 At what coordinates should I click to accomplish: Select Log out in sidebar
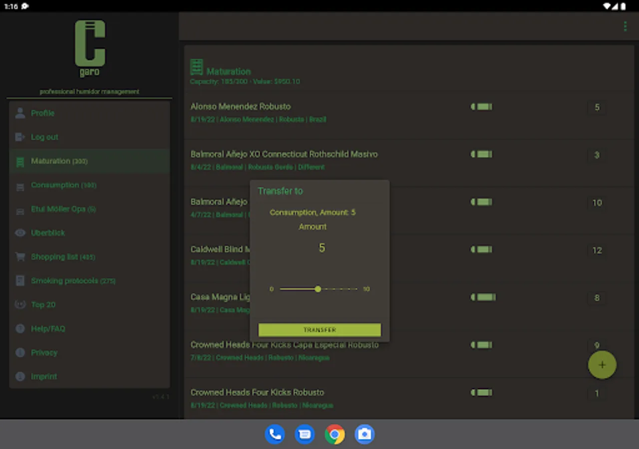tap(89, 137)
